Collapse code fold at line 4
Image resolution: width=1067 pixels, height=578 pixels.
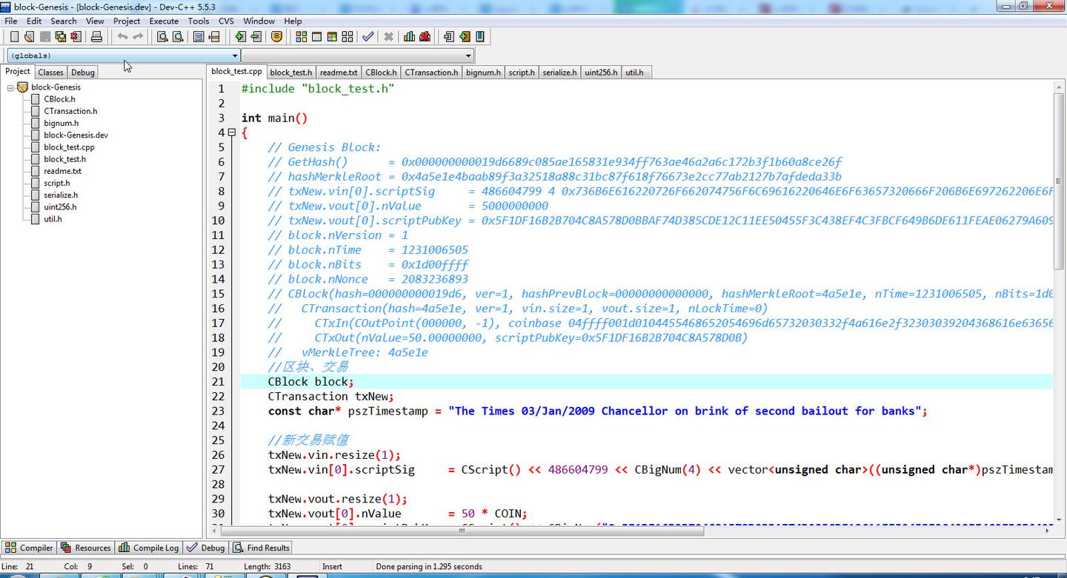(x=232, y=132)
